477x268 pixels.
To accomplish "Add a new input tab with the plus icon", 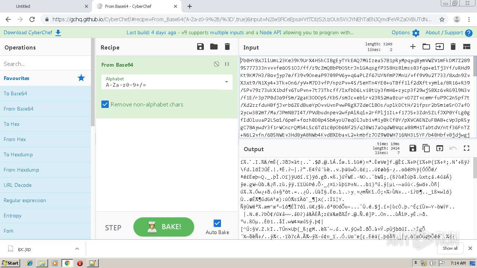I will tap(413, 47).
